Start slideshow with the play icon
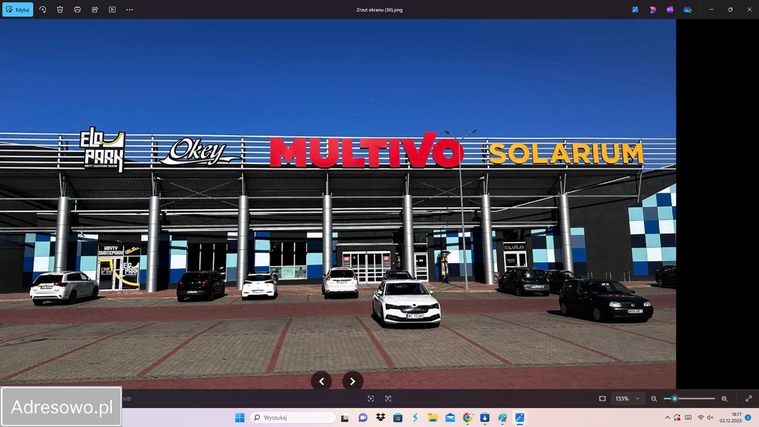This screenshot has height=427, width=759. [x=112, y=9]
